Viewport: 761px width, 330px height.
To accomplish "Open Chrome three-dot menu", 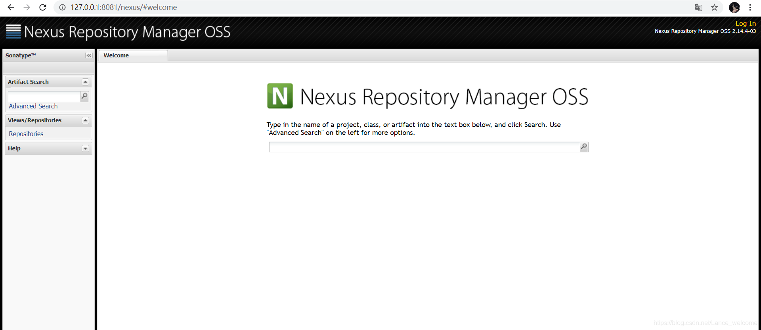I will point(750,8).
